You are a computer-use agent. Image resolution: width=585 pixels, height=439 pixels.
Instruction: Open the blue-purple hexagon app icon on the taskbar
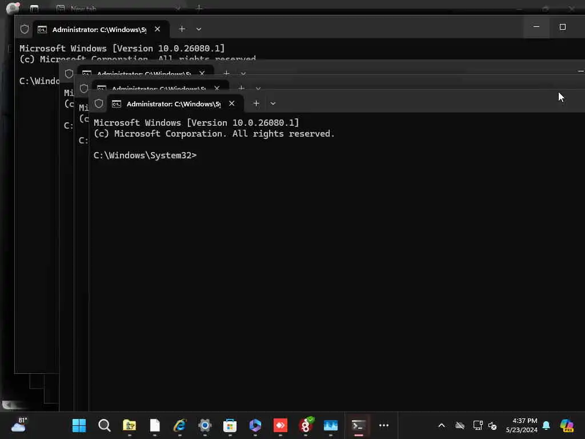tap(255, 425)
